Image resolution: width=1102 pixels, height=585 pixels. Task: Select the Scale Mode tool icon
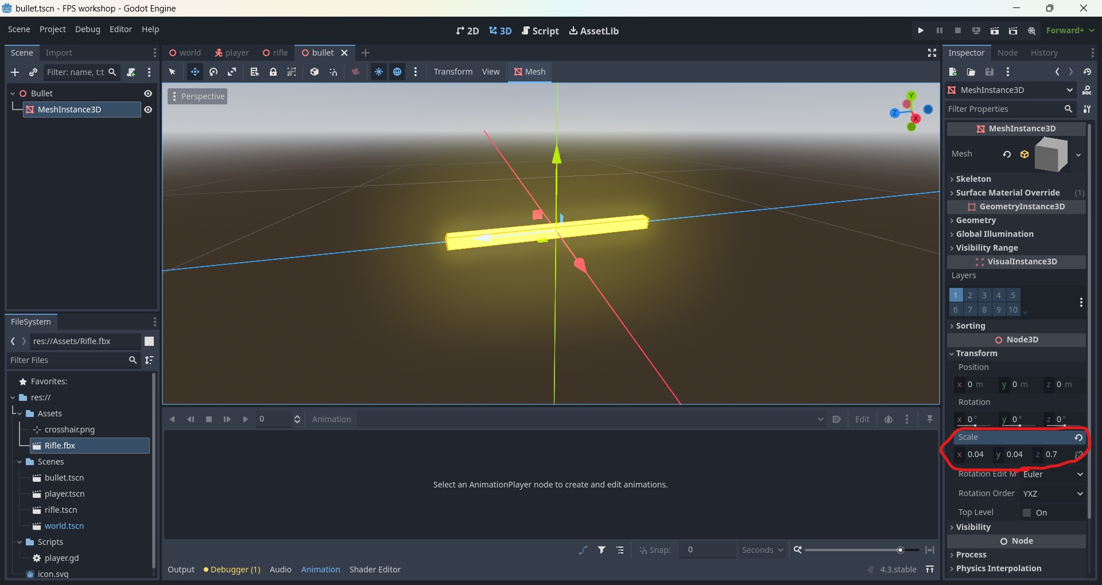(232, 72)
